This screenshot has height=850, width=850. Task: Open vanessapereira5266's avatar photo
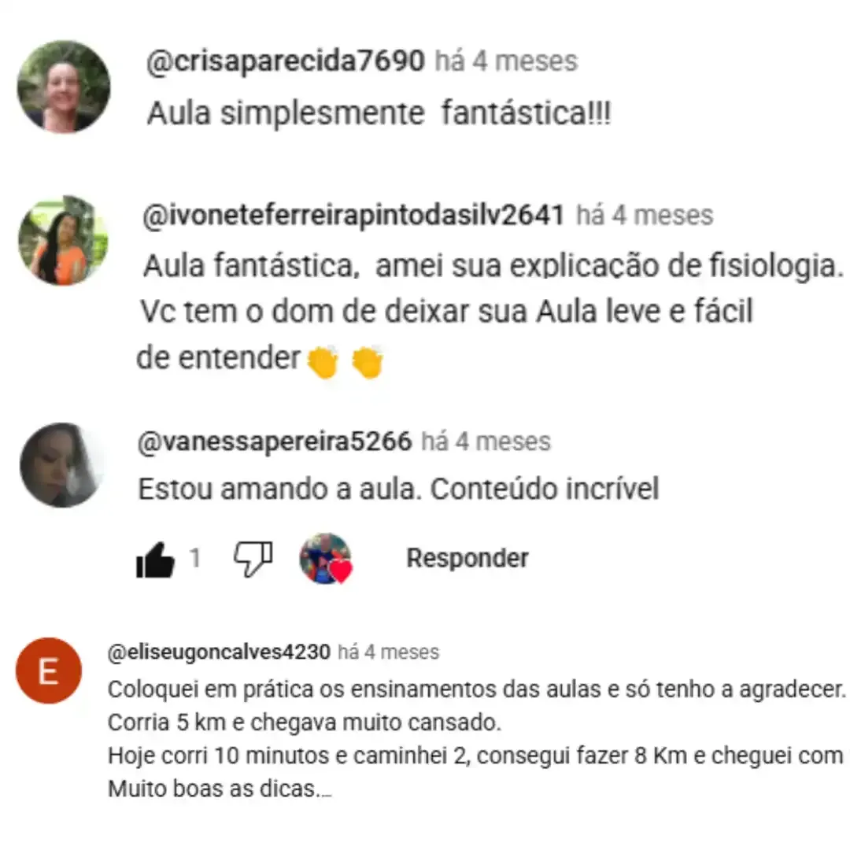(x=62, y=465)
